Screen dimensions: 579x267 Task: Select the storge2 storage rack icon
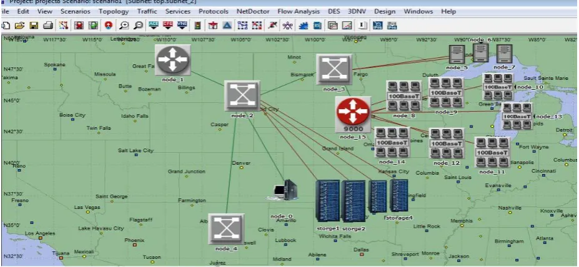coord(353,201)
